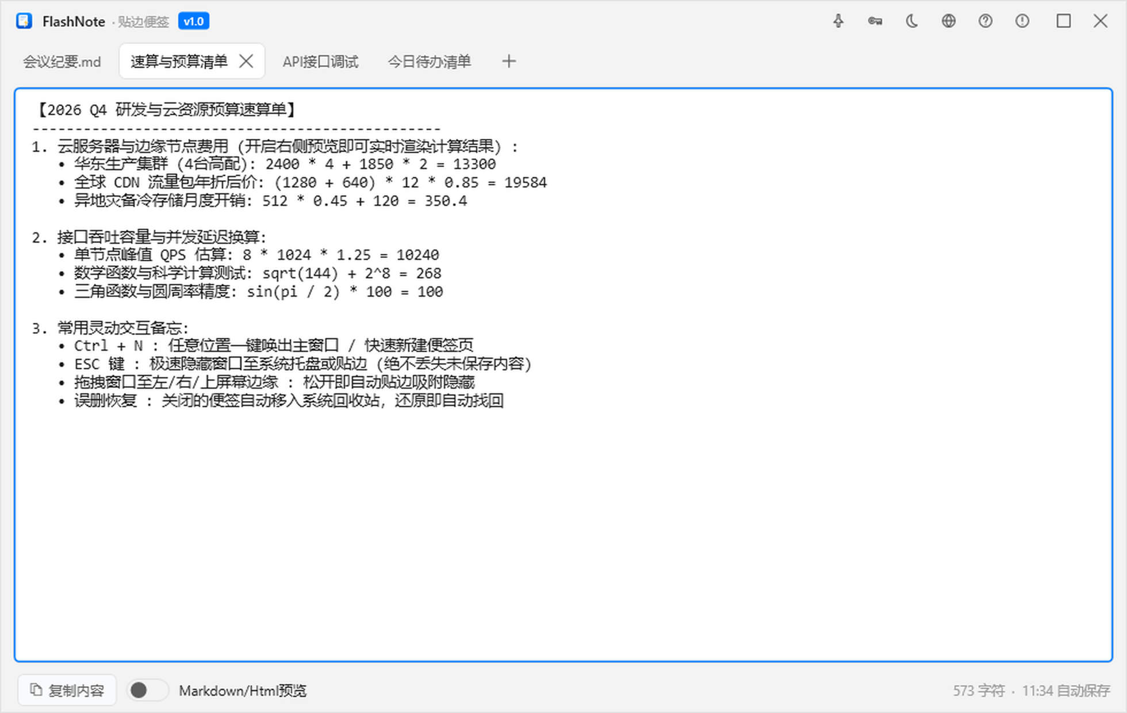Image resolution: width=1127 pixels, height=713 pixels.
Task: Click the heading 2. 接口吞吐容量与并发延迟换算
Action: tap(149, 237)
